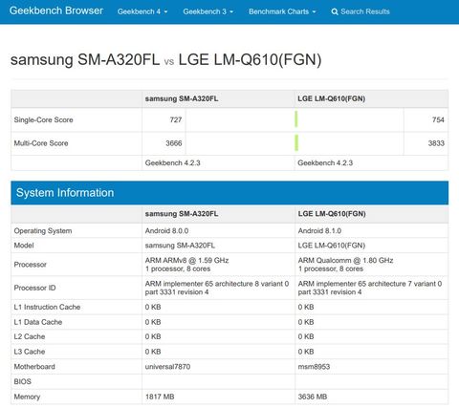
Task: Select the 1817 MB memory value
Action: coord(160,397)
